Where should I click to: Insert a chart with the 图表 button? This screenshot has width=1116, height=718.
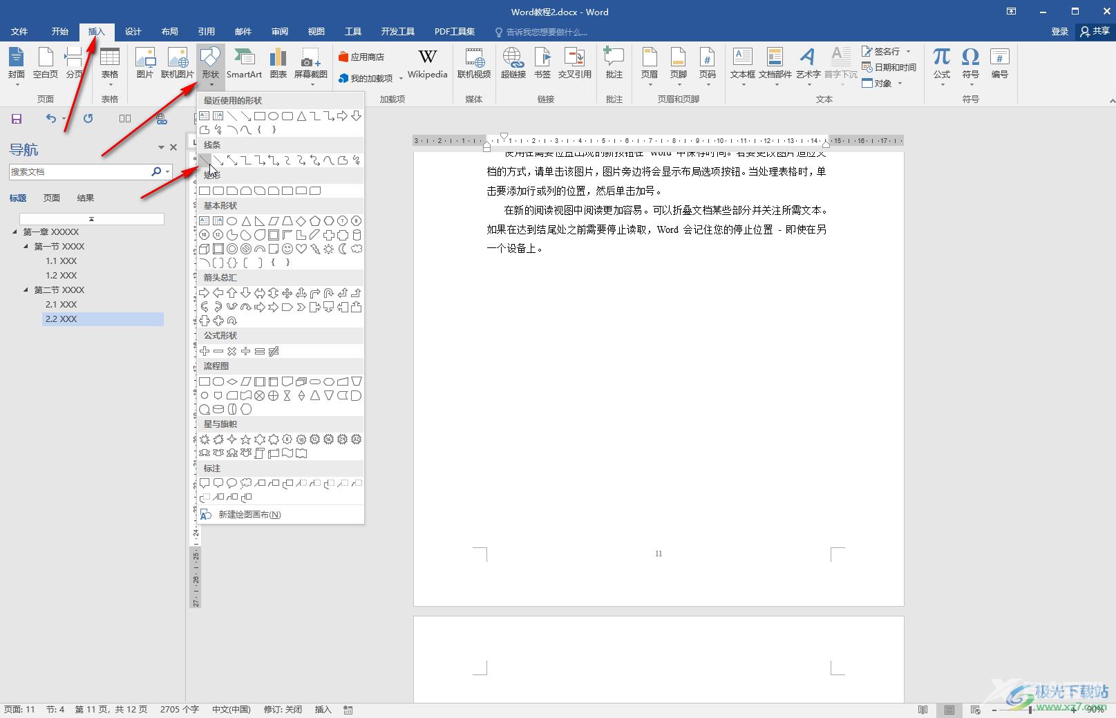click(278, 63)
